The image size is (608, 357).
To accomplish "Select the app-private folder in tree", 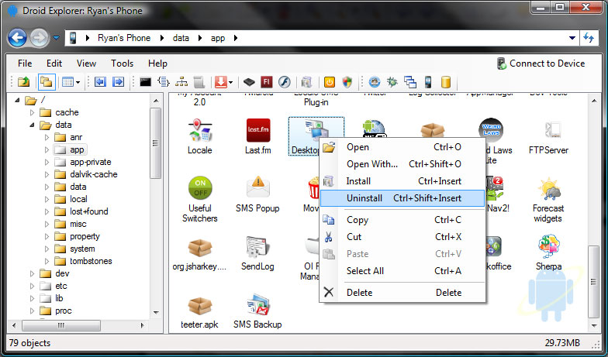I will pyautogui.click(x=90, y=162).
